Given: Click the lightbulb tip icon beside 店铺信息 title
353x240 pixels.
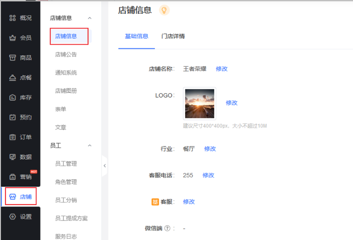Looking at the screenshot, I should point(164,10).
